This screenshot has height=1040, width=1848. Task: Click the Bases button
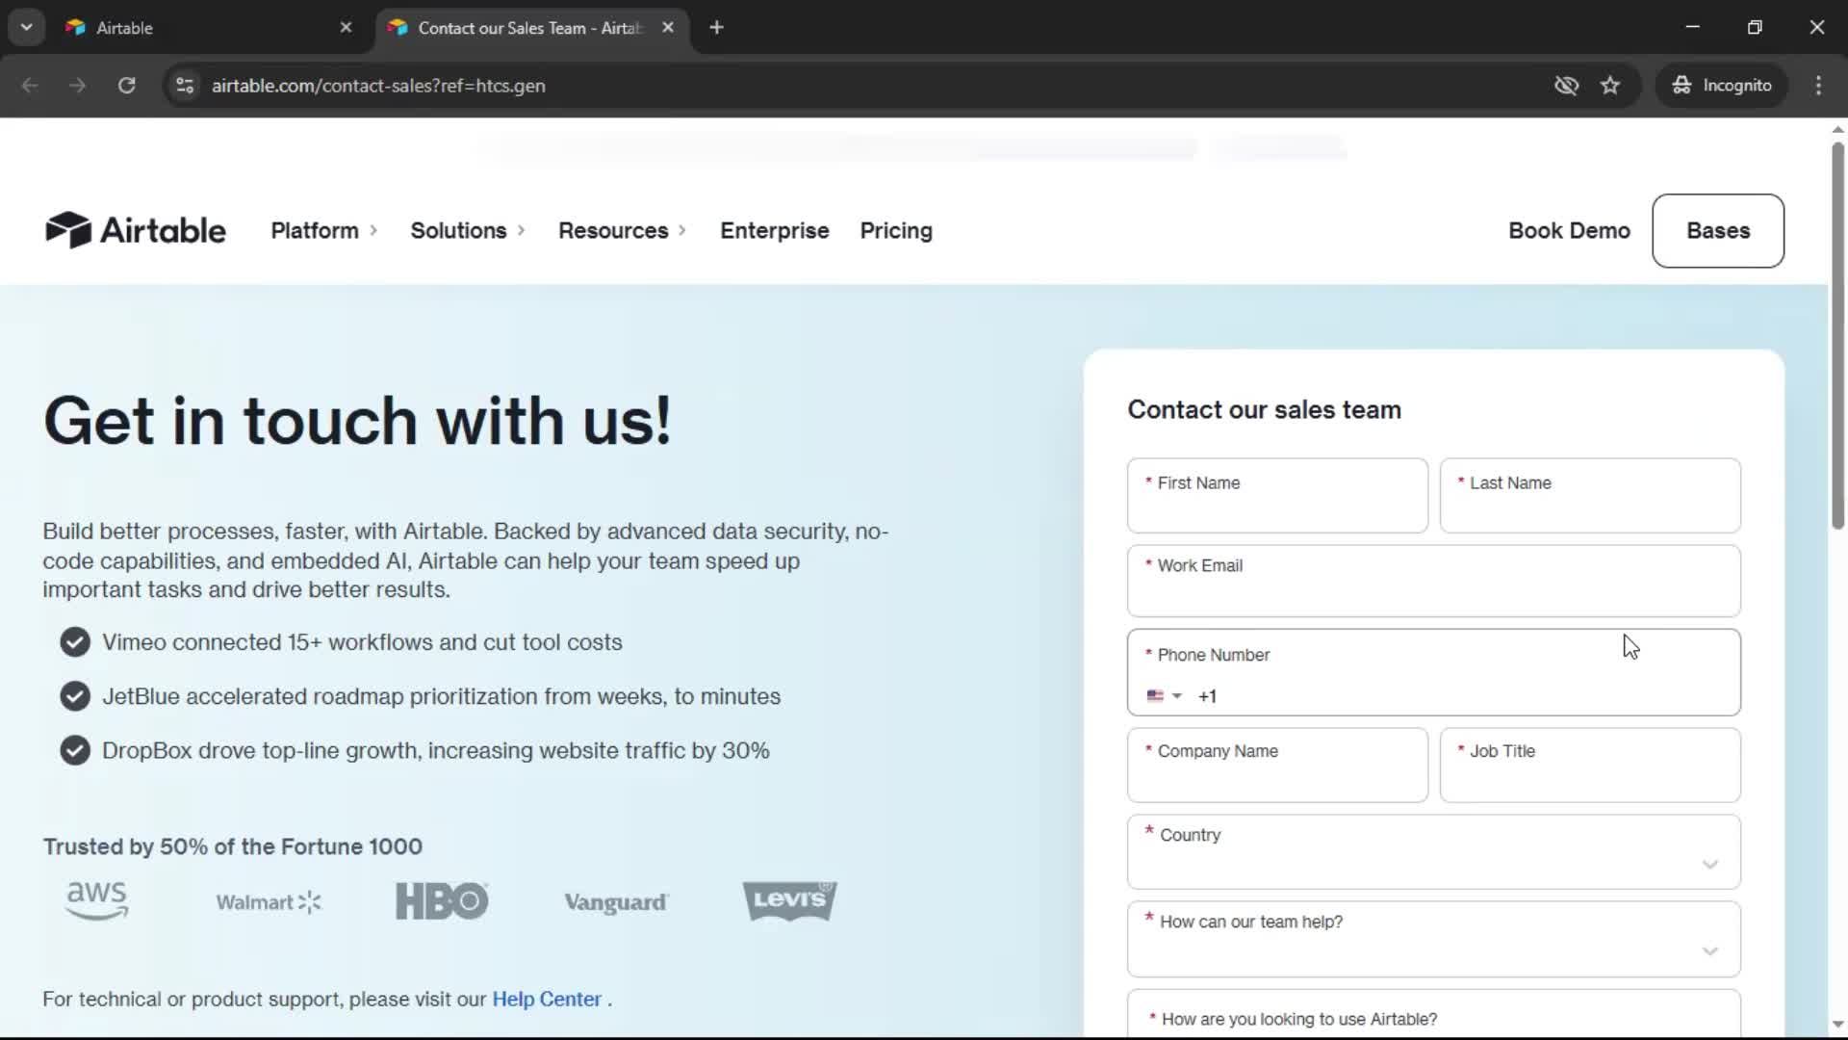[1718, 231]
